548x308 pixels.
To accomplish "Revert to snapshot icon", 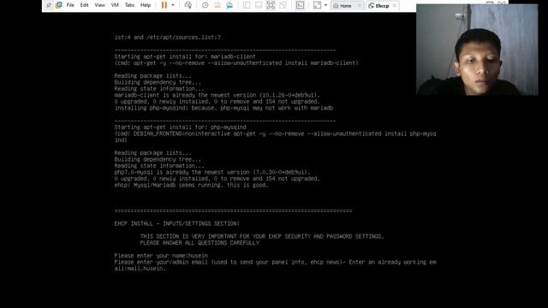I will click(x=217, y=5).
